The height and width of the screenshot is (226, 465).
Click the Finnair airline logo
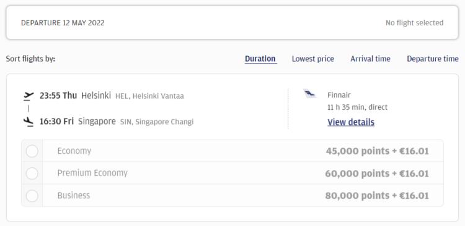click(x=310, y=94)
